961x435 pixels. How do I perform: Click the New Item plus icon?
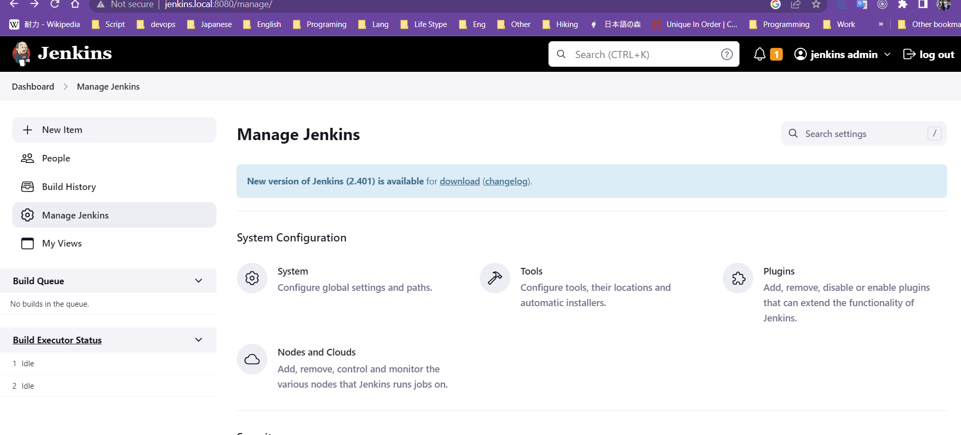[x=28, y=130]
